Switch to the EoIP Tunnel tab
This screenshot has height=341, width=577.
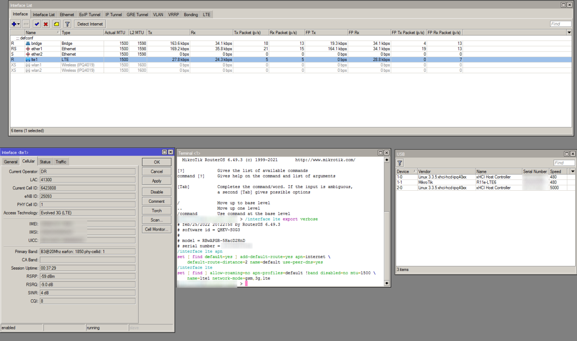coord(90,15)
